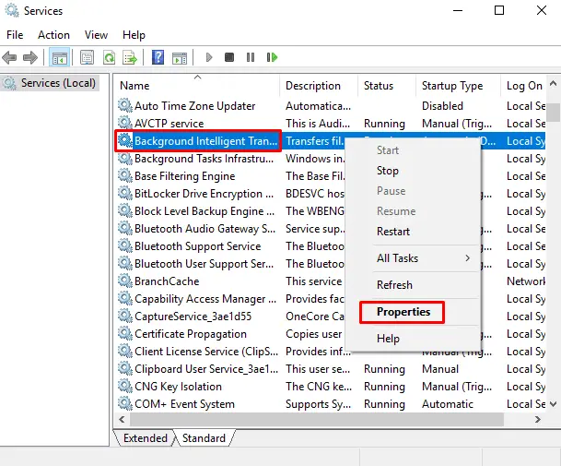Choose Help from the context menu
561x466 pixels.
[x=388, y=339]
